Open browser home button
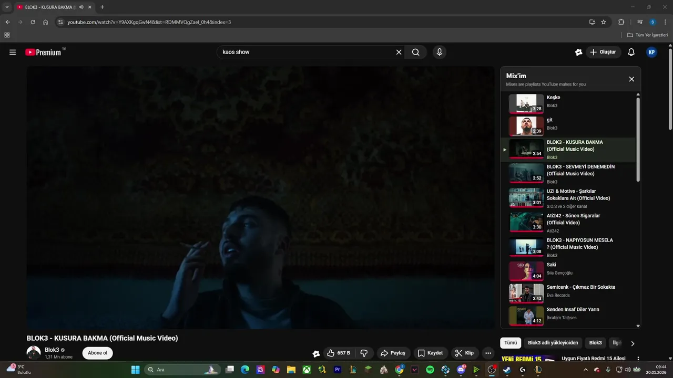Image resolution: width=673 pixels, height=378 pixels. click(46, 22)
